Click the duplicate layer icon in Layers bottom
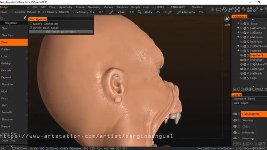This screenshot has width=267, height=150. [x=247, y=144]
